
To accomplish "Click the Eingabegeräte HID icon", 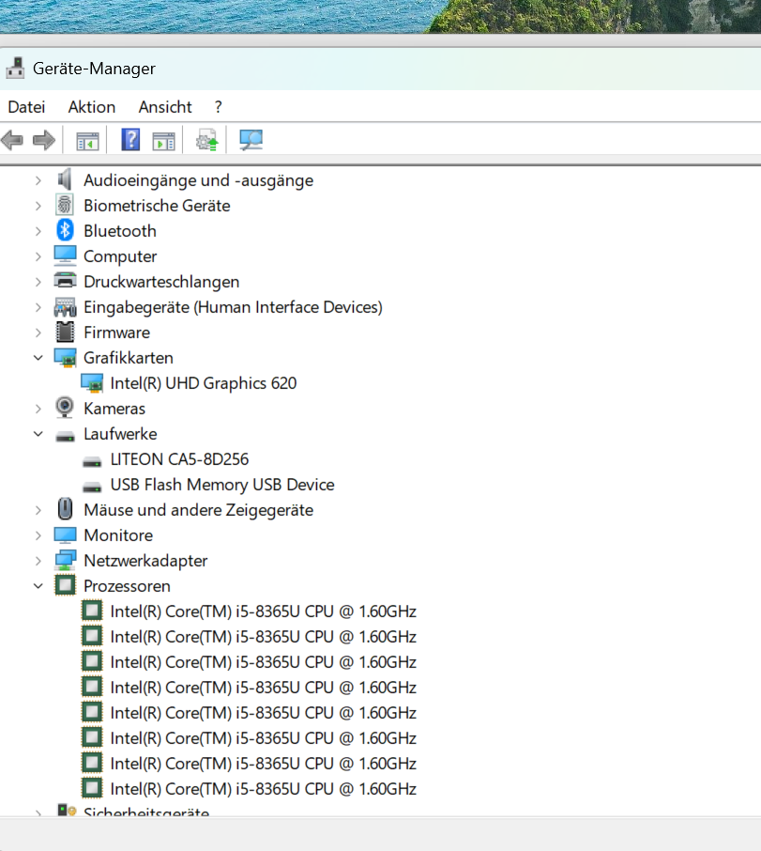I will click(x=65, y=306).
